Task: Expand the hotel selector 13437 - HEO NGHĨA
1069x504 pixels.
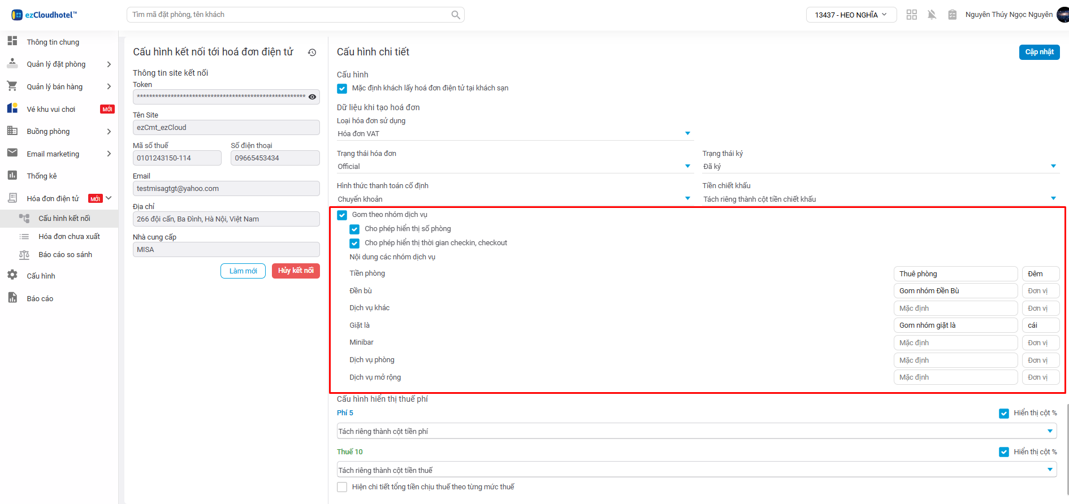Action: 851,15
